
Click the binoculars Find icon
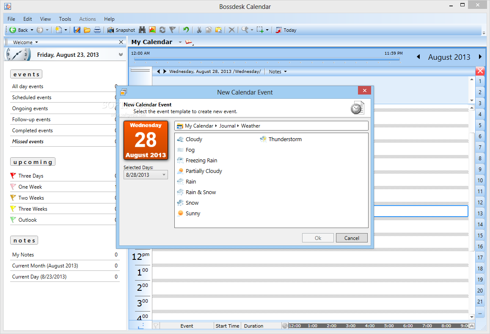(142, 30)
